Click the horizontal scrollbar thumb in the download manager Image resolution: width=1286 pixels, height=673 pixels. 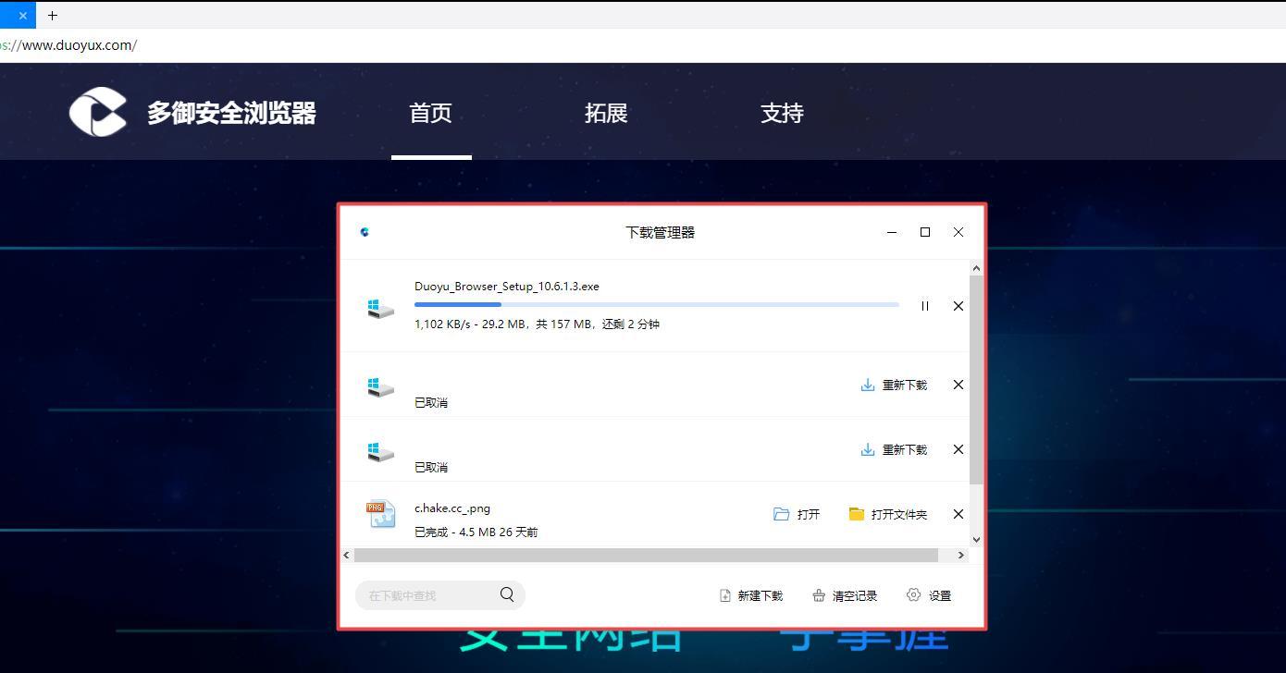[x=646, y=555]
